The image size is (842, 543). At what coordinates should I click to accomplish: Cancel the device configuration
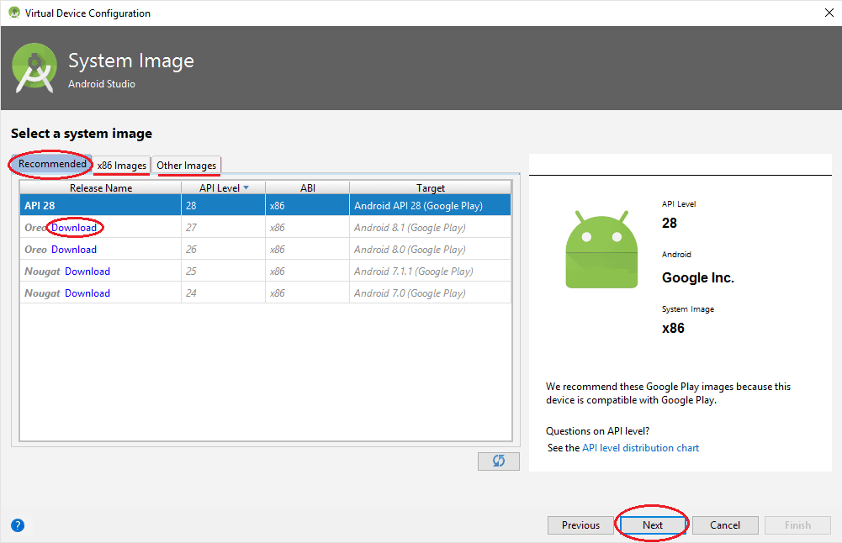[725, 525]
